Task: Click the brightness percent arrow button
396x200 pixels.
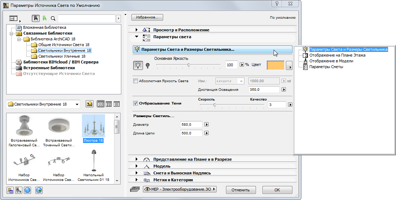Action: pyautogui.click(x=242, y=65)
